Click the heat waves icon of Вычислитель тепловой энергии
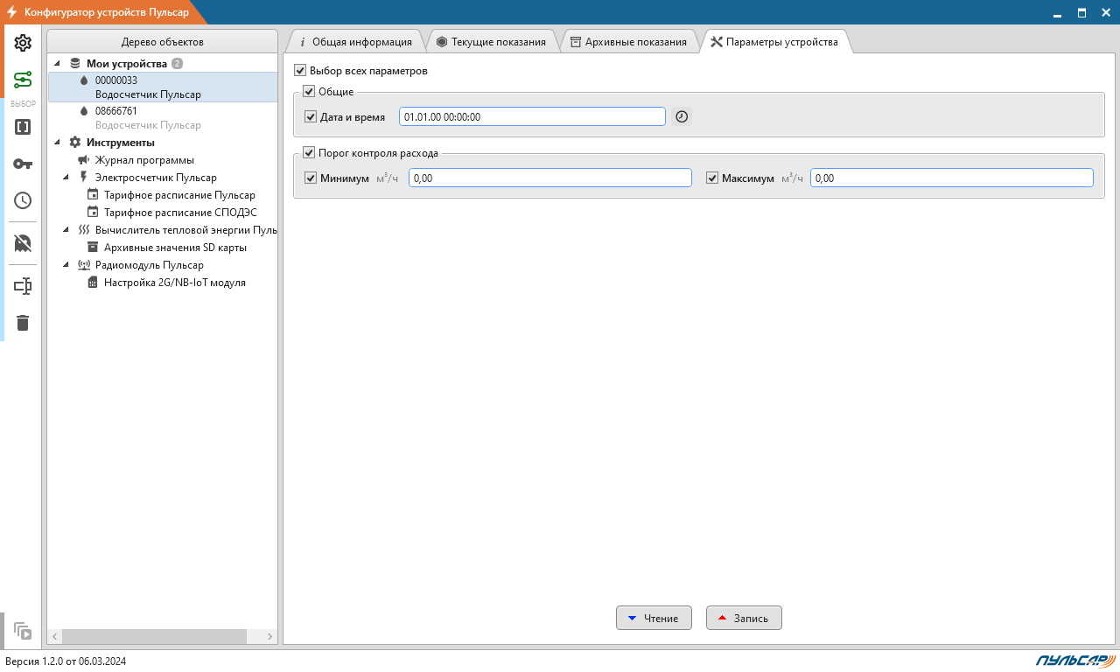The height and width of the screenshot is (672, 1120). (84, 230)
